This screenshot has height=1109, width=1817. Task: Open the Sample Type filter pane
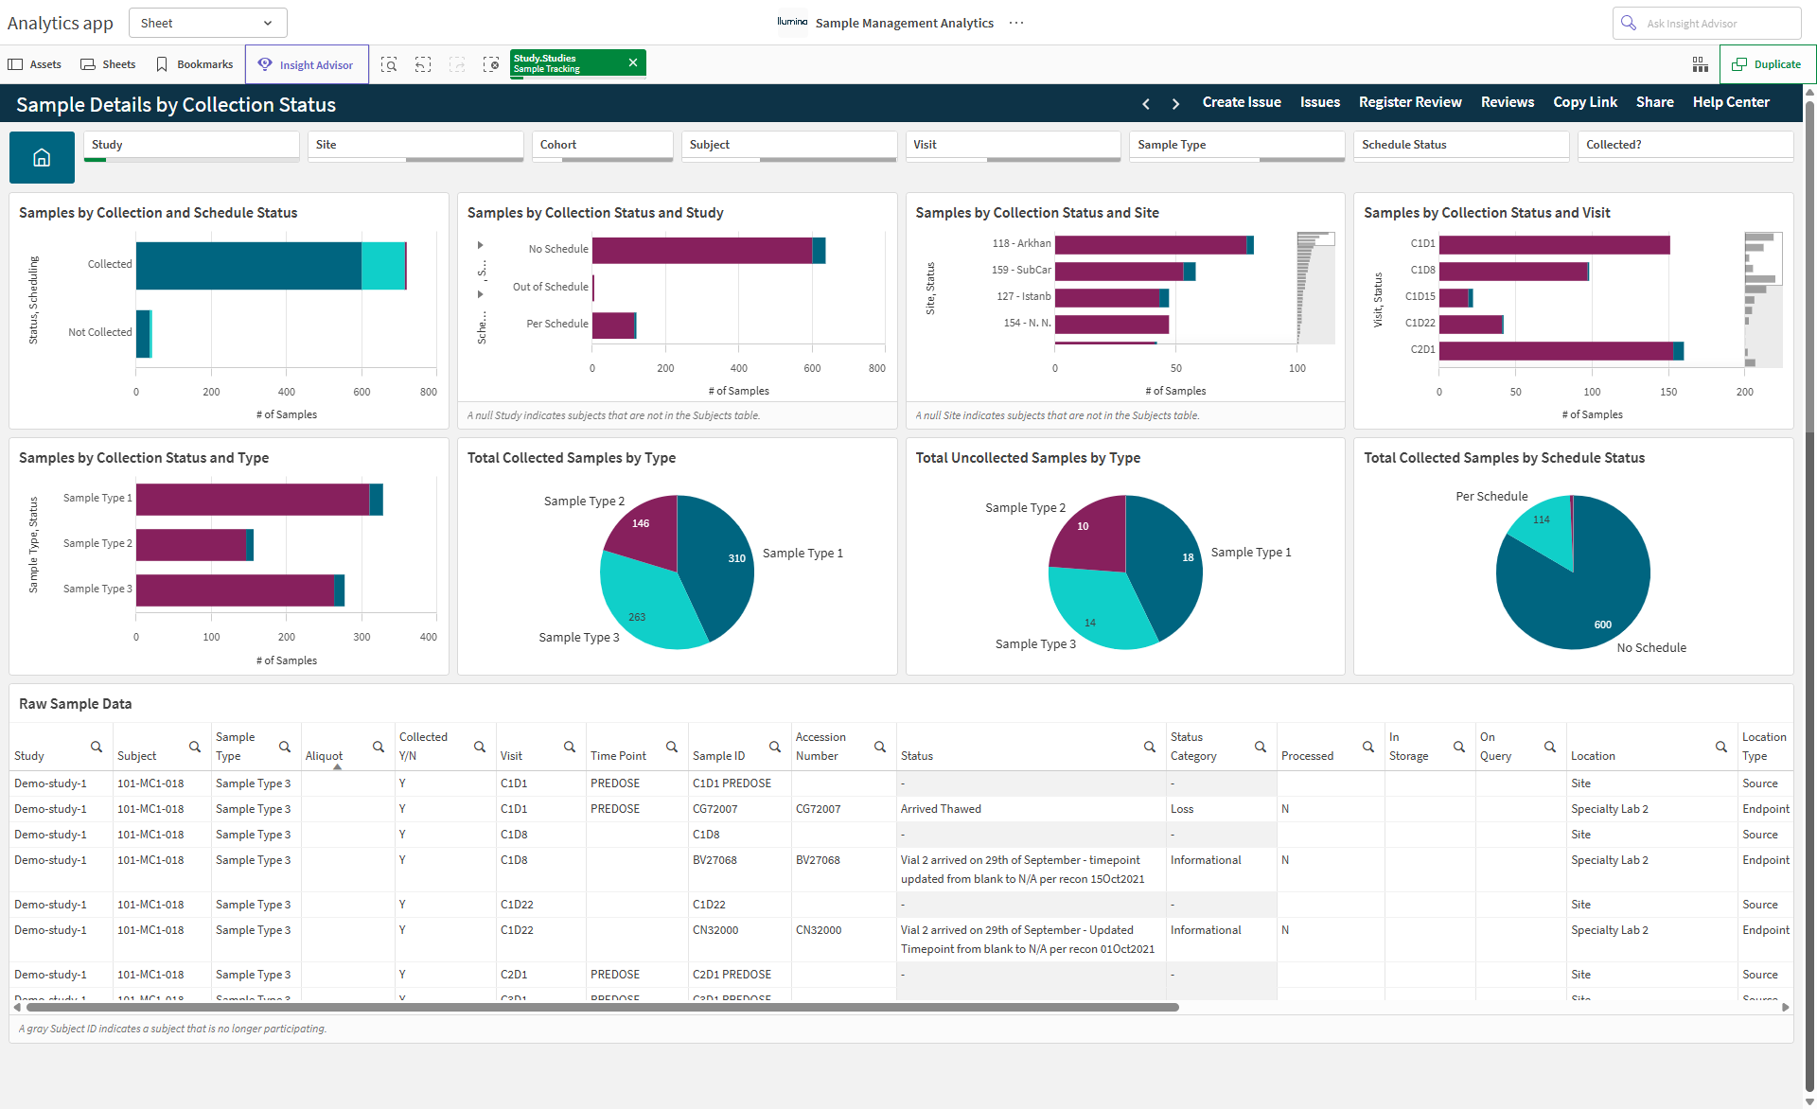(1237, 146)
